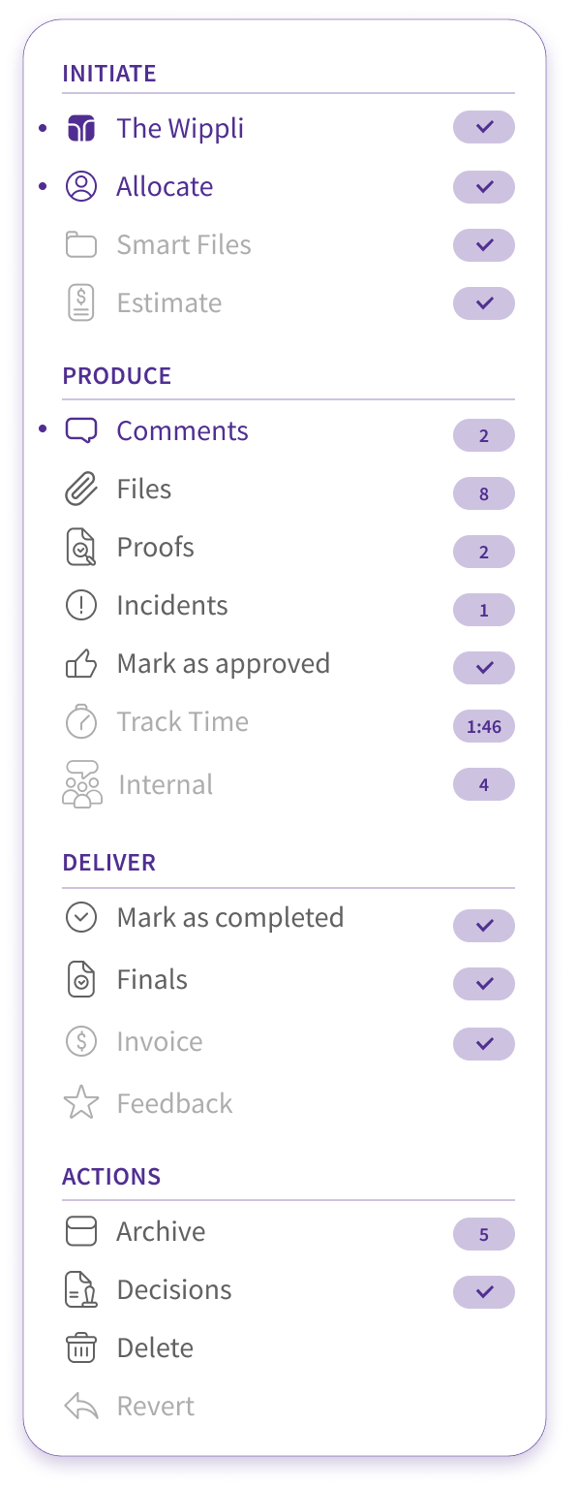
Task: Open the Proofs magnifier document icon
Action: coord(81,548)
